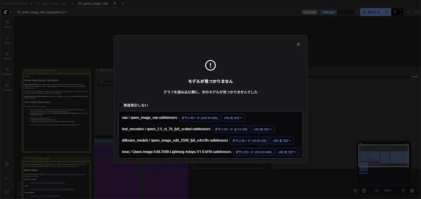421x199 pixels.
Task: Expand the workflow name dropdown in breadcrumb
Action: [67, 12]
